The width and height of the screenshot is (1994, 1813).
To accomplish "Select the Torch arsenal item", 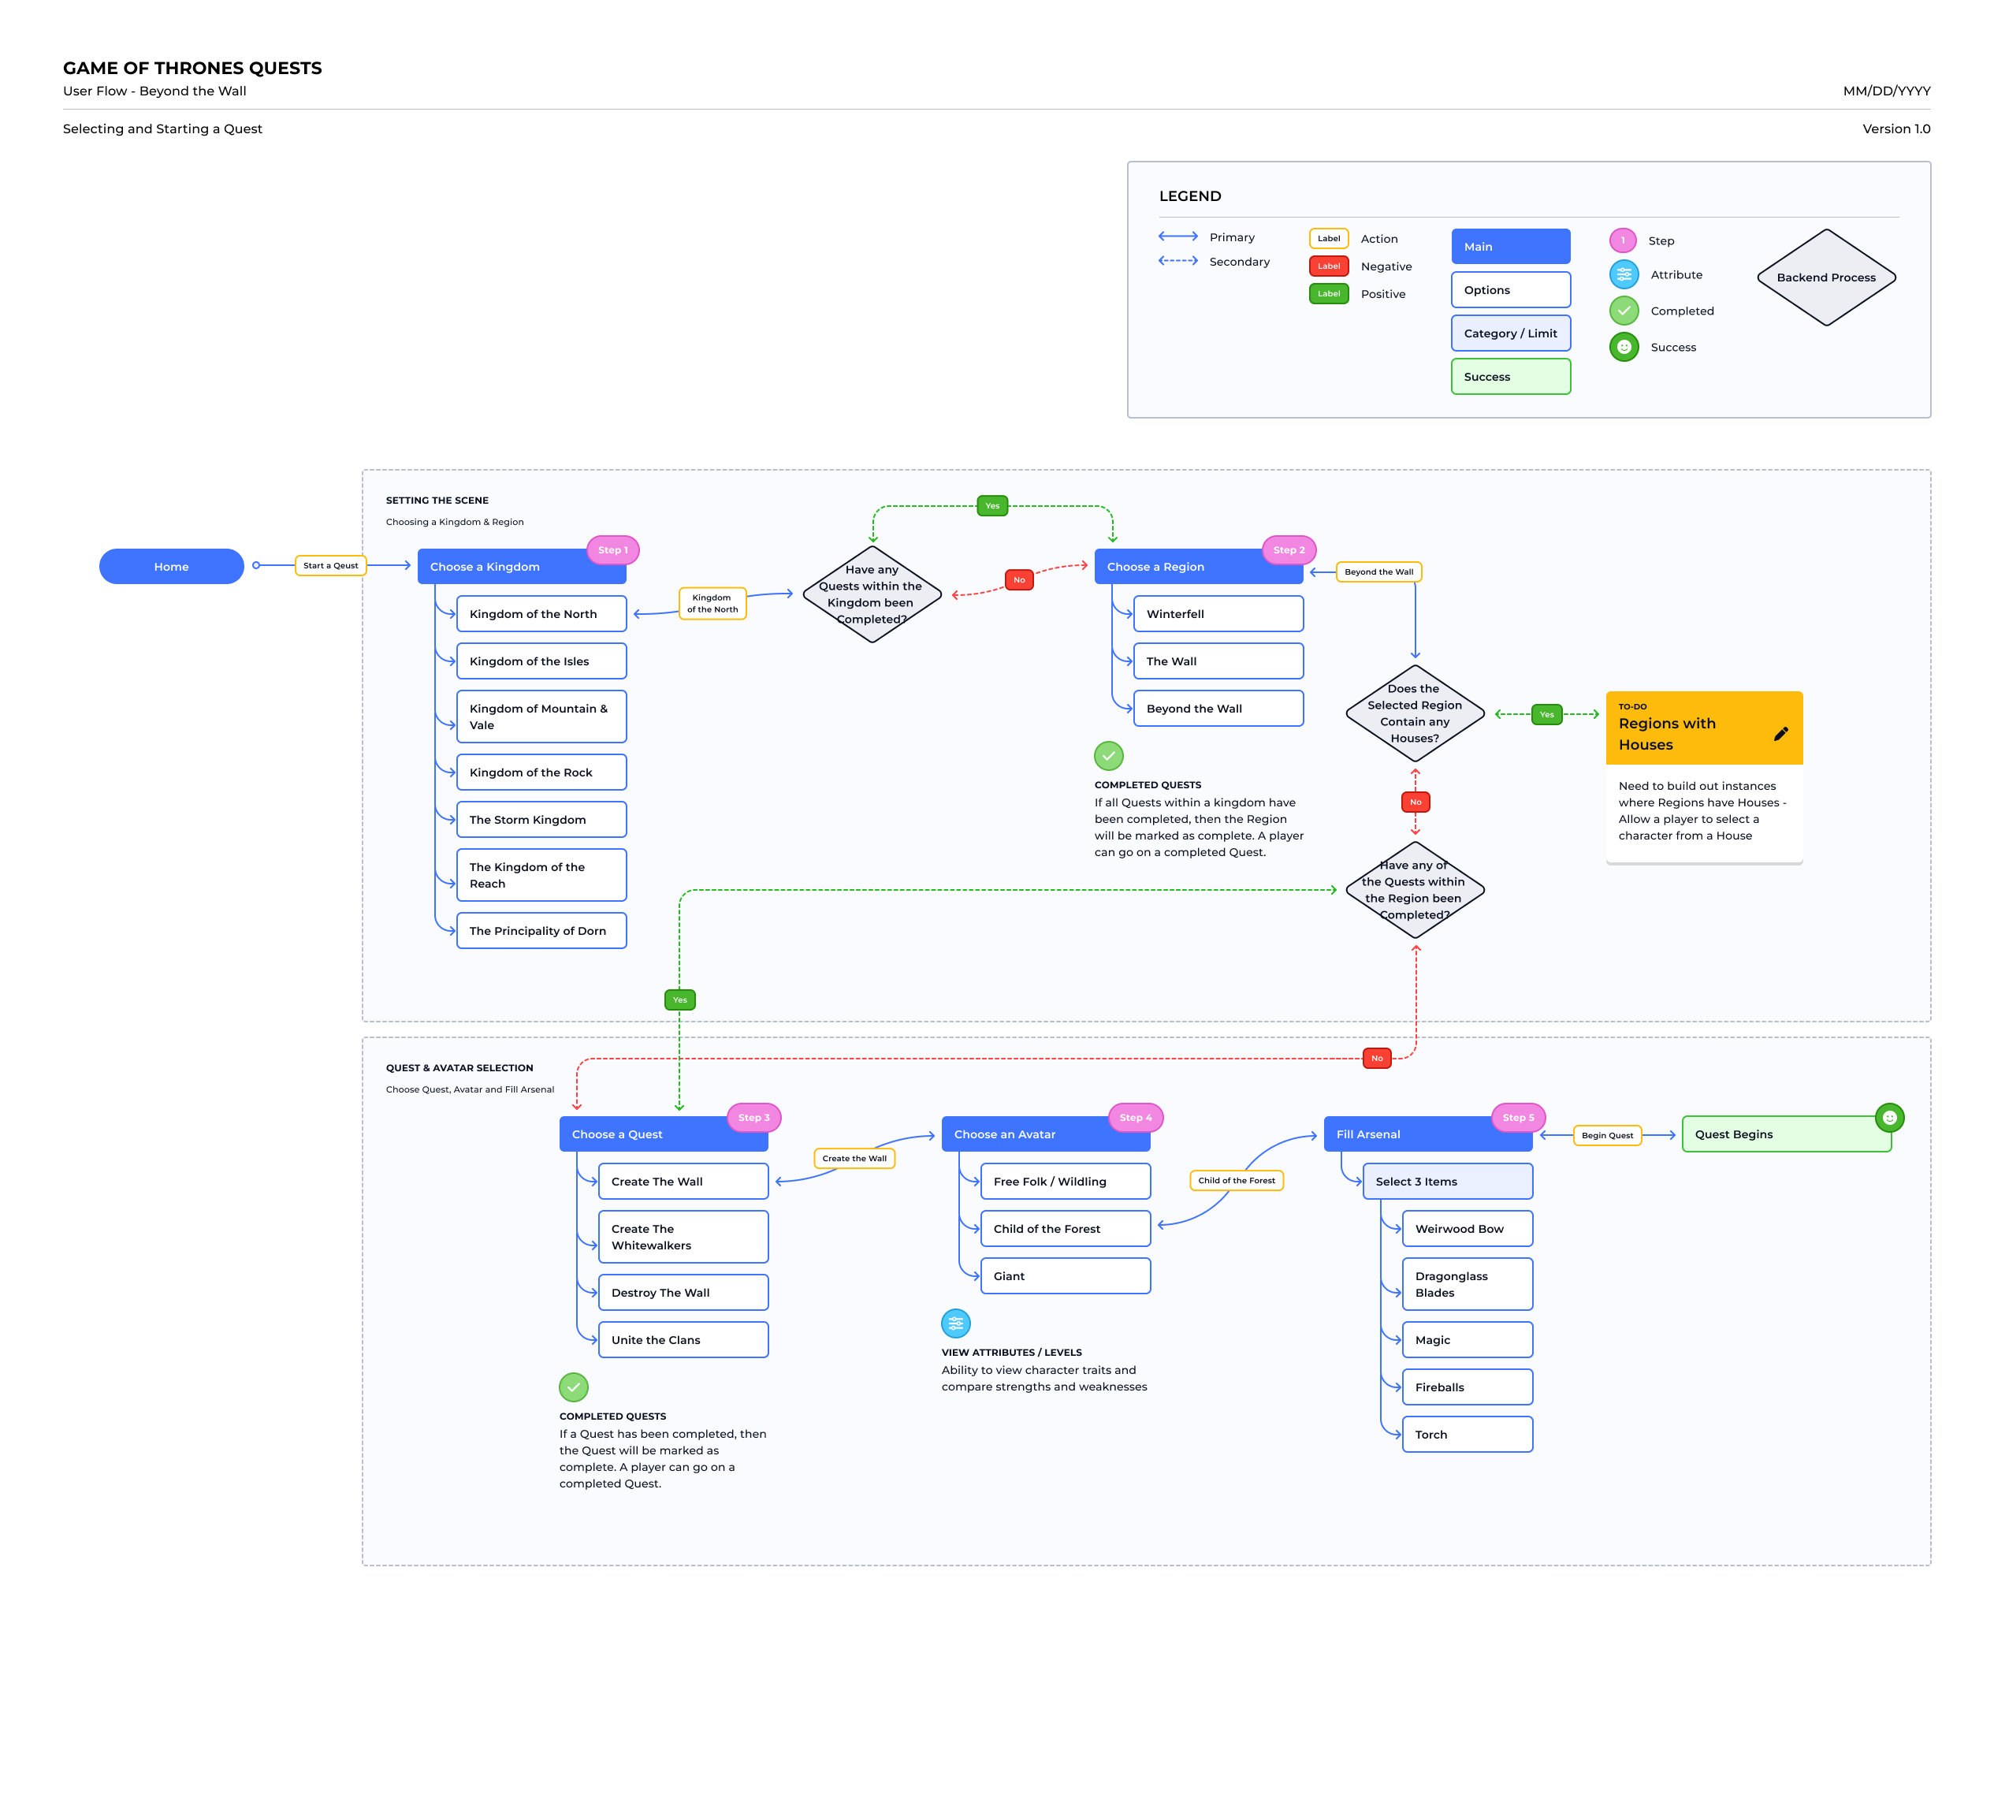I will tap(1467, 1433).
